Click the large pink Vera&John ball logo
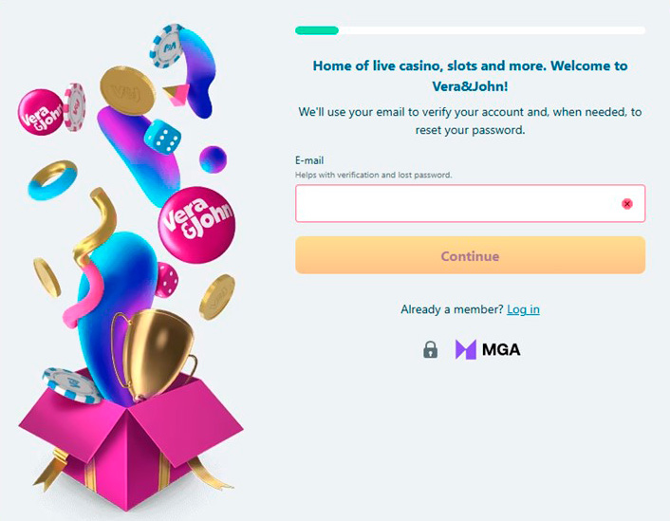 (x=196, y=224)
